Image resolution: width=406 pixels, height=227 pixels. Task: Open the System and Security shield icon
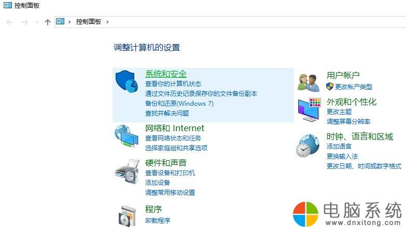(127, 81)
